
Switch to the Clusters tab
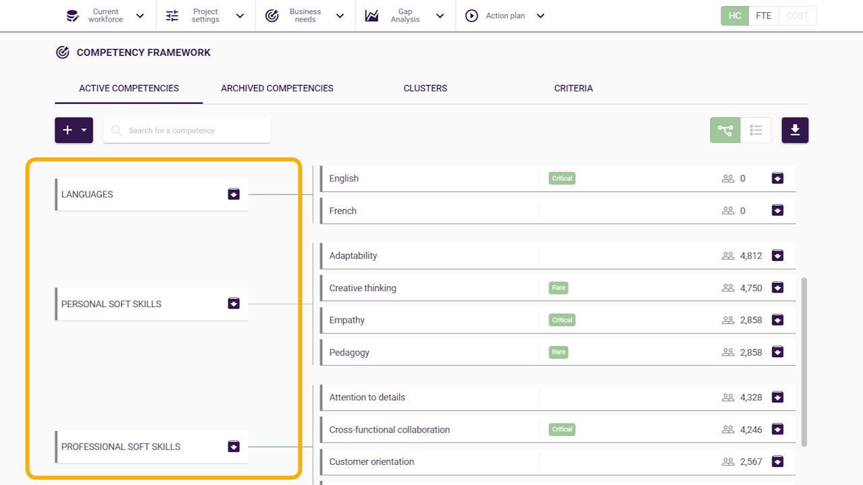point(425,88)
